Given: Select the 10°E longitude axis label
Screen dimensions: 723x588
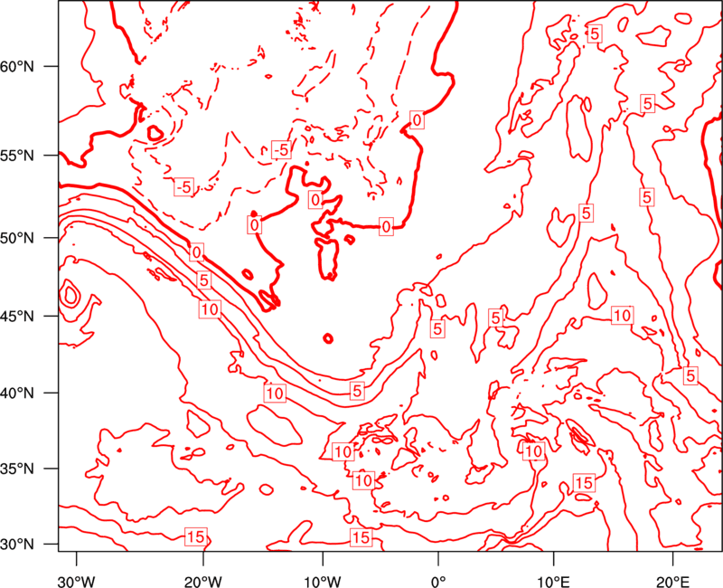Looking at the screenshot, I should pyautogui.click(x=553, y=581).
